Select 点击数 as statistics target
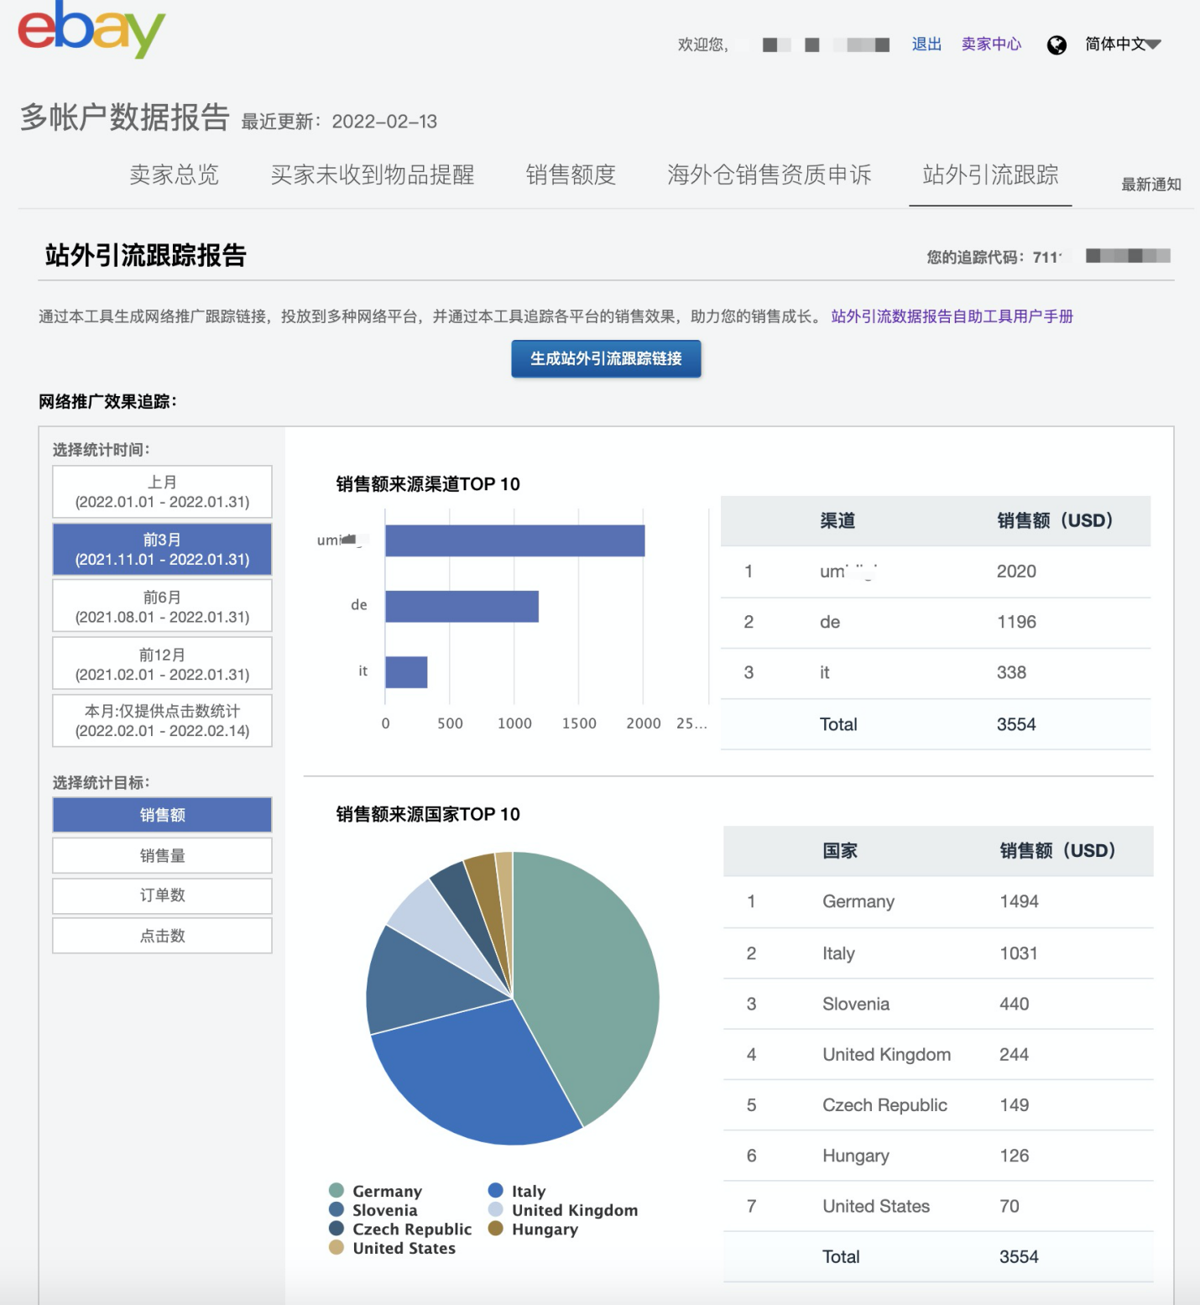The height and width of the screenshot is (1305, 1200). [x=161, y=935]
